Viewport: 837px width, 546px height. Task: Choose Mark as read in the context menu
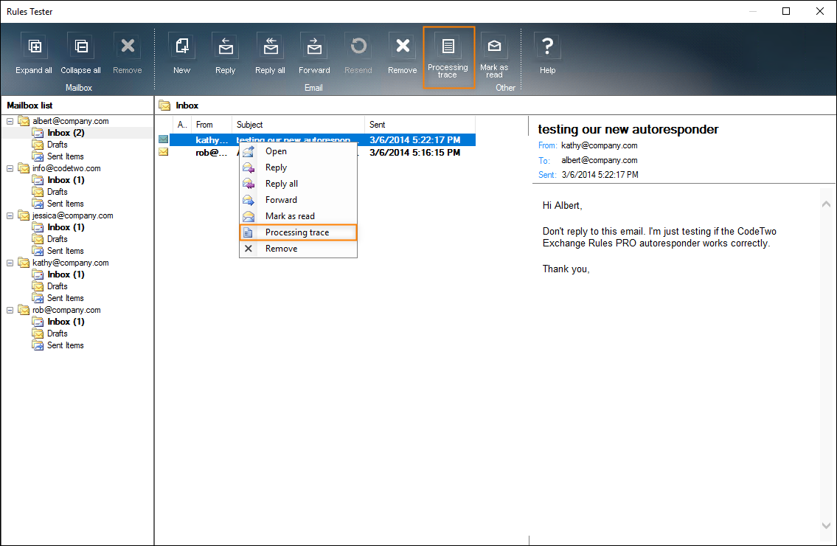(x=299, y=216)
